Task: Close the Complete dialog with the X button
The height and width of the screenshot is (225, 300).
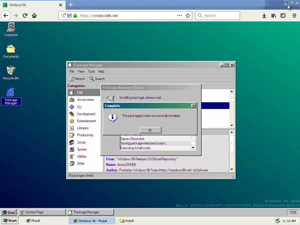Action: 193,105
